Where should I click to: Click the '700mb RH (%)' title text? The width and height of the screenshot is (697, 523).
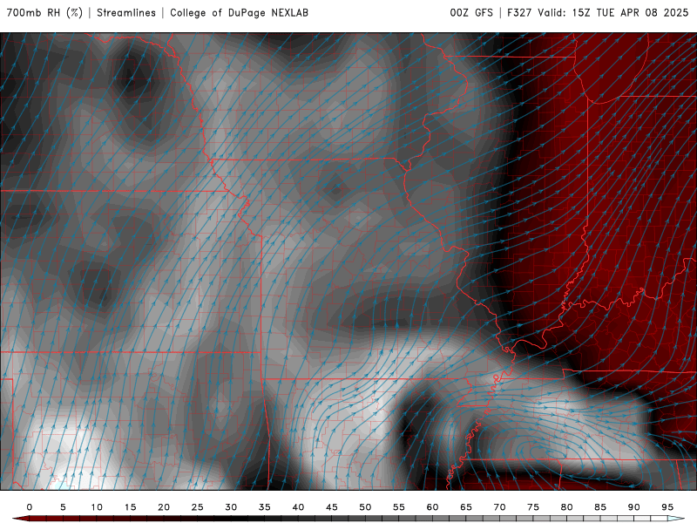coord(44,13)
